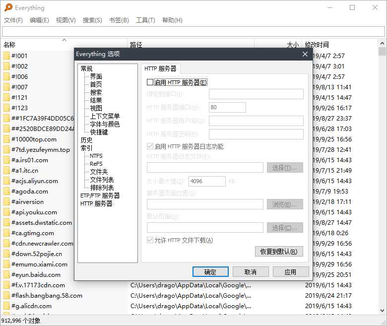Select 历史 in options tree
387x326 pixels.
click(86, 140)
